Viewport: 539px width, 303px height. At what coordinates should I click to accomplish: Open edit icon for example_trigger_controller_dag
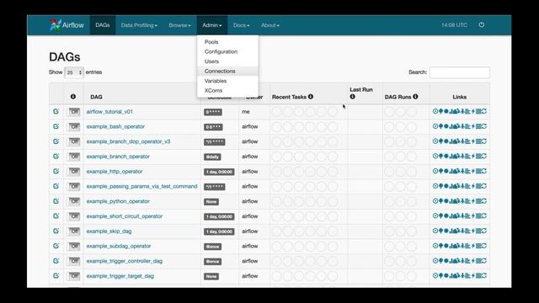click(56, 261)
